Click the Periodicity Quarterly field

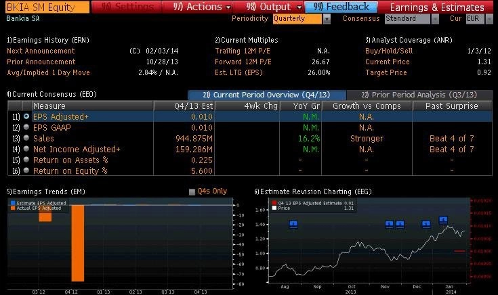pyautogui.click(x=297, y=19)
